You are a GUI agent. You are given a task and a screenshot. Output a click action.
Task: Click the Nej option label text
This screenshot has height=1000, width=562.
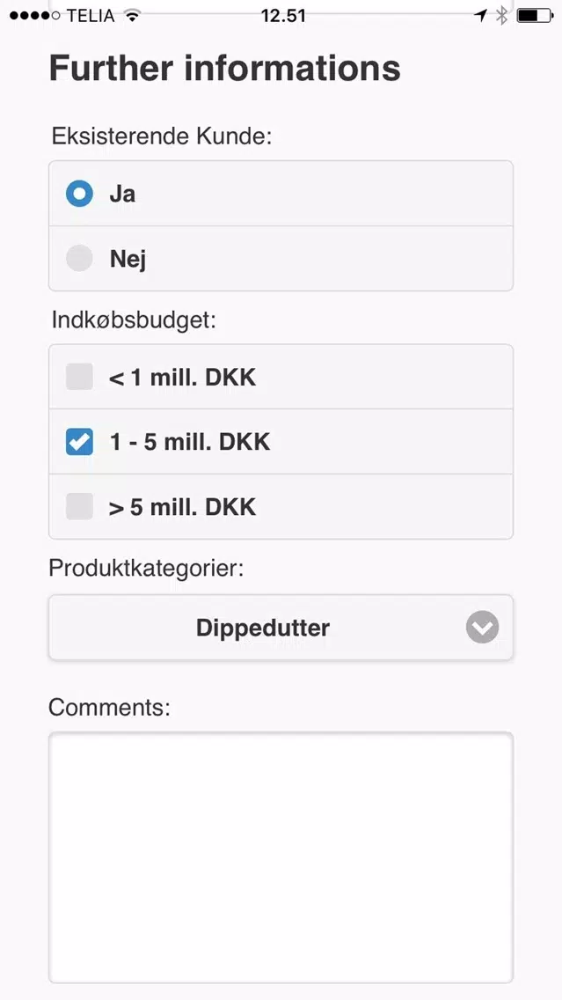(x=128, y=259)
